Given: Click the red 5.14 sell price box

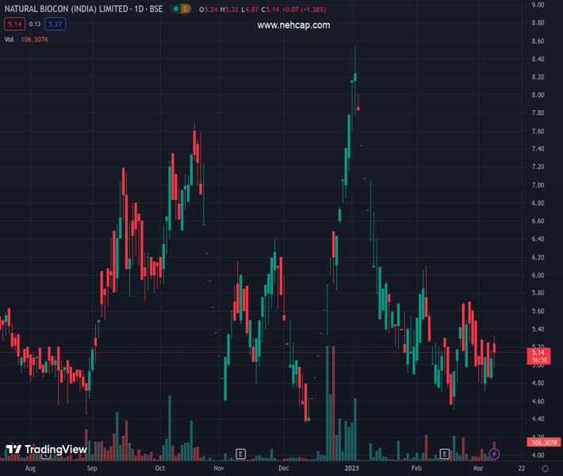Looking at the screenshot, I should [13, 24].
